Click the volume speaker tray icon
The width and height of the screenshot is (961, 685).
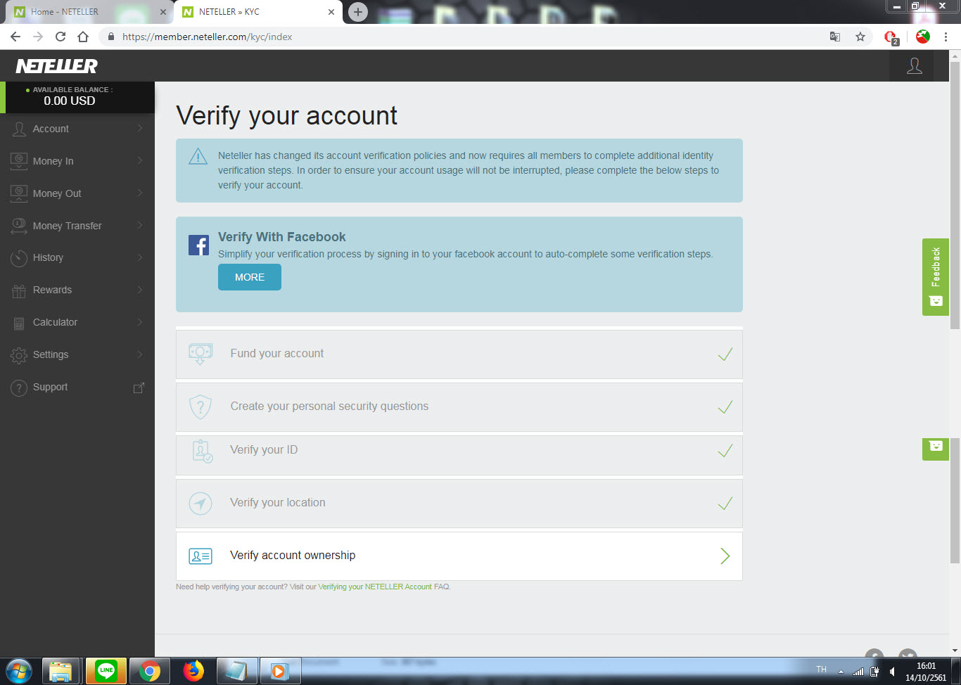891,671
